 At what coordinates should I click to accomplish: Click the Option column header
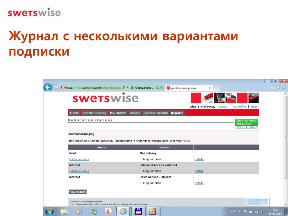click(x=165, y=147)
